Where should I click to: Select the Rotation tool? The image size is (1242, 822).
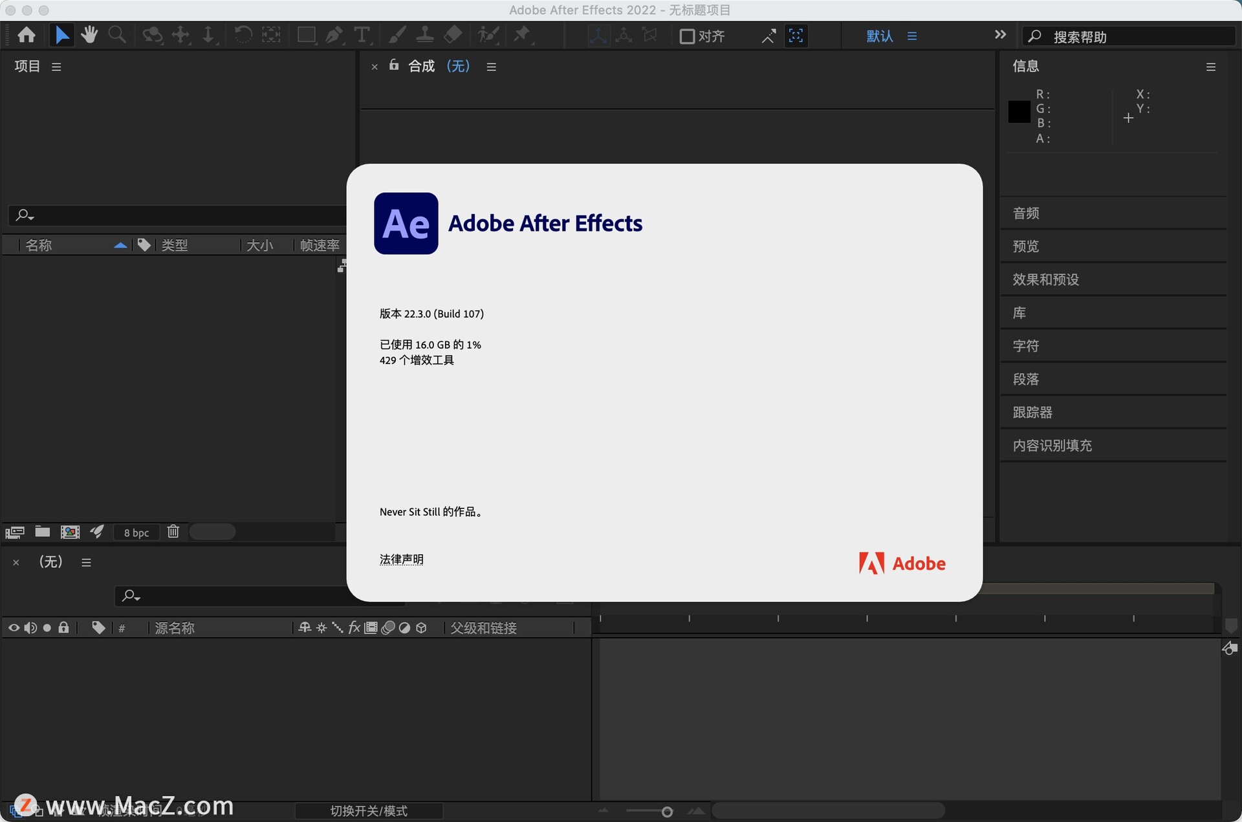243,35
